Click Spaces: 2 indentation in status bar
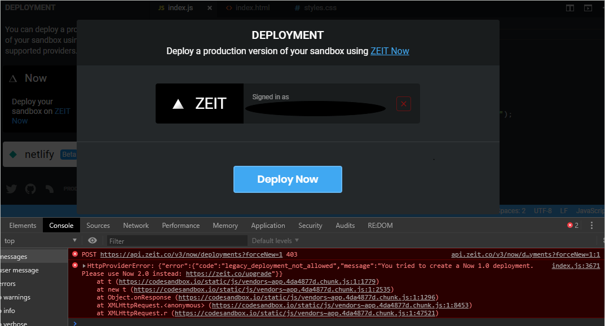 point(513,211)
